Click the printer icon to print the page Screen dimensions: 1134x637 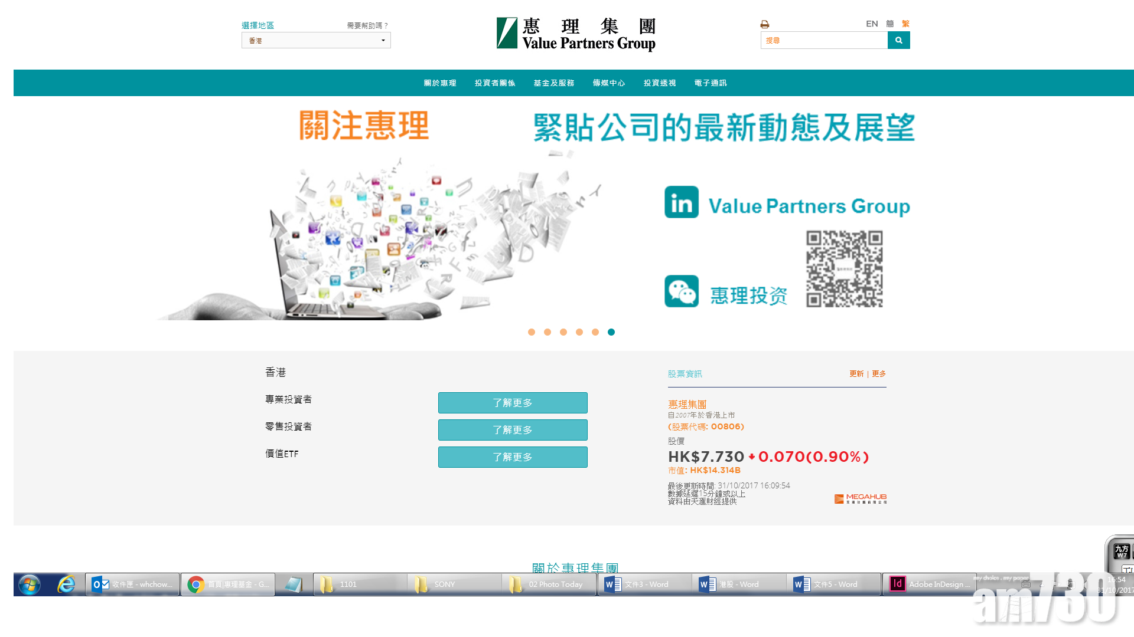pyautogui.click(x=764, y=24)
